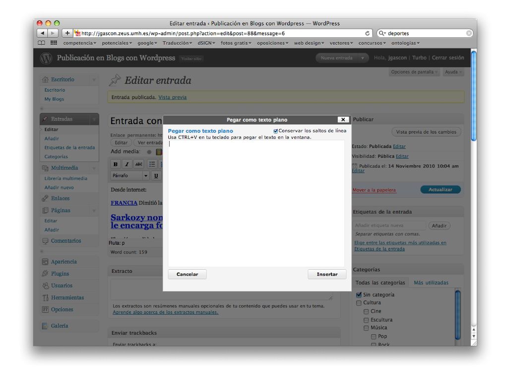The image size is (508, 381).
Task: Check the Escultura category checkbox
Action: click(x=366, y=320)
